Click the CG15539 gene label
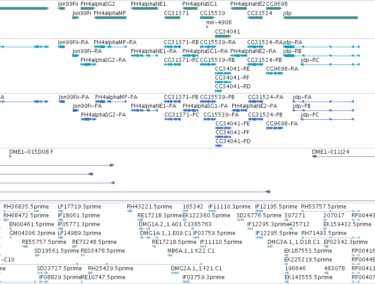This screenshot has width=375, height=284. point(212,13)
